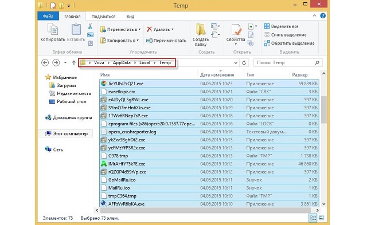
Task: Switch to large icons view in status bar
Action: click(x=321, y=218)
